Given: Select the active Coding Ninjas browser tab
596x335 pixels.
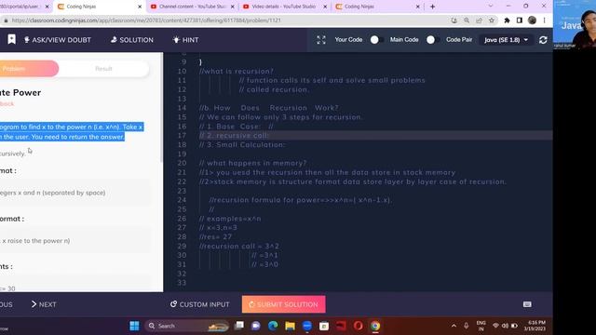Looking at the screenshot, I should (x=99, y=7).
